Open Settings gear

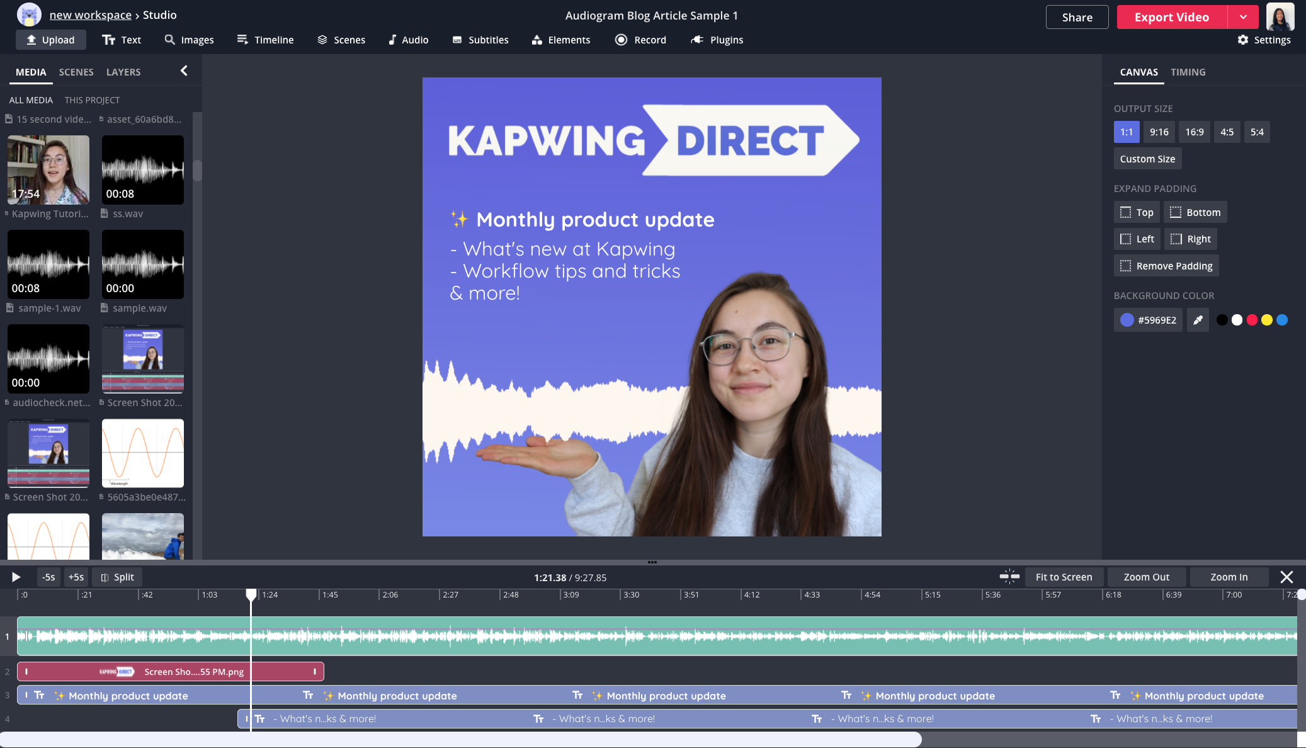(1264, 40)
